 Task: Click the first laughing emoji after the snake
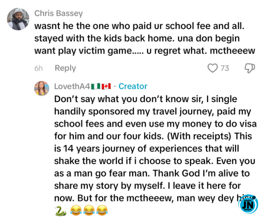tap(75, 210)
